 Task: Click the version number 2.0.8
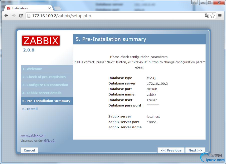(x=29, y=50)
